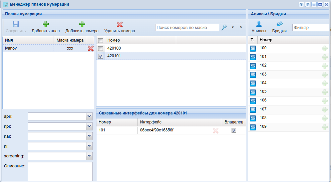This screenshot has height=182, width=331.
Task: Open the npi dropdown list
Action: coord(89,126)
